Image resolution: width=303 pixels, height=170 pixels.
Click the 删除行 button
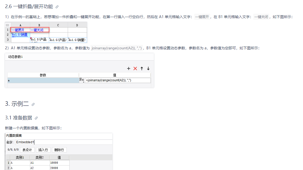pos(59,150)
